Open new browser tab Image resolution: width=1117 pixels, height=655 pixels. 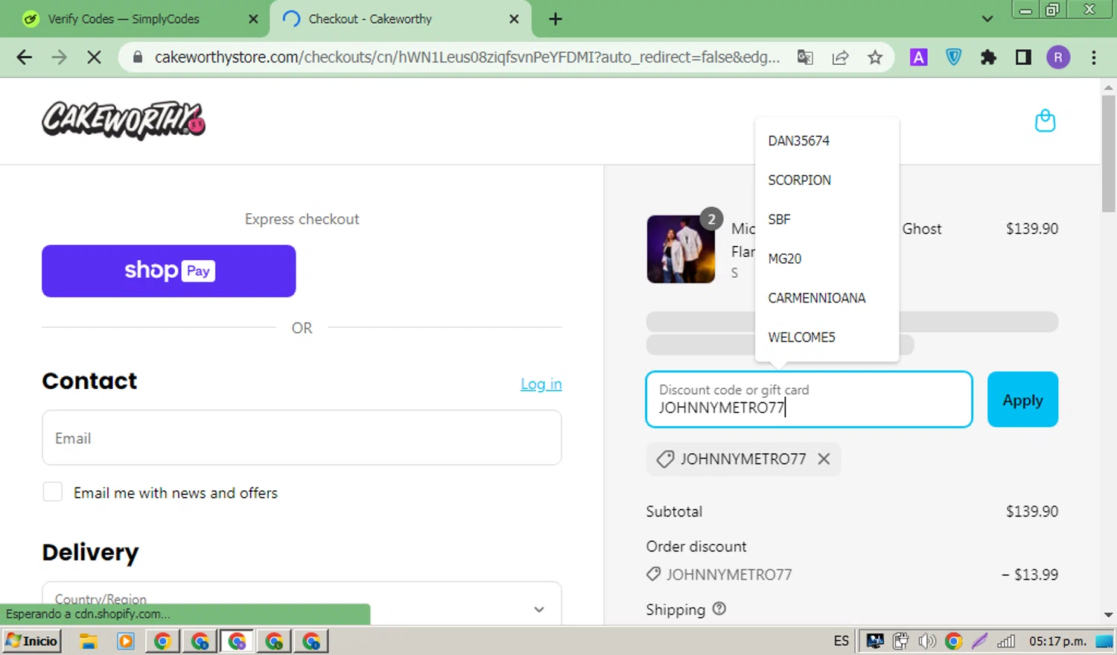556,19
